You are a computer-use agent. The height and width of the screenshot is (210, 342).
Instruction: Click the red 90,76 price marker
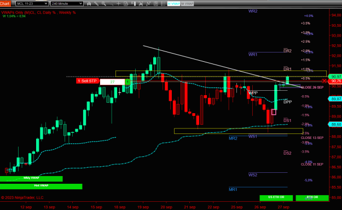(335, 81)
